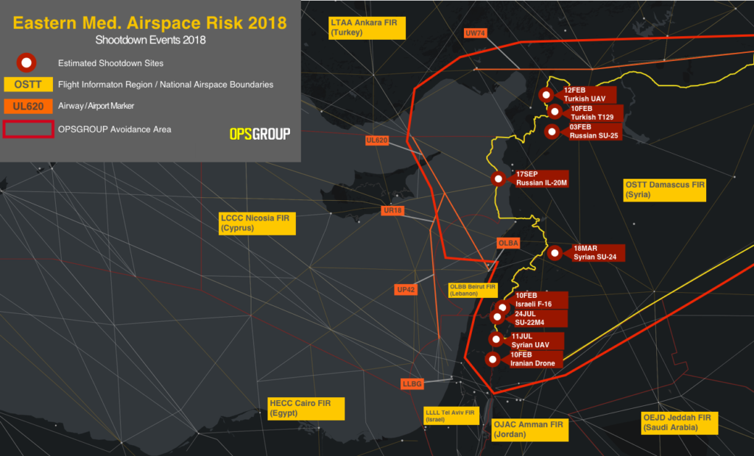Select the Israeli F-16 shootdown marker

click(503, 307)
